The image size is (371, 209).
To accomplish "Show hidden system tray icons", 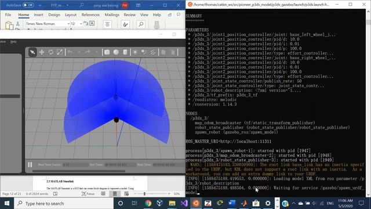I will (x=293, y=203).
